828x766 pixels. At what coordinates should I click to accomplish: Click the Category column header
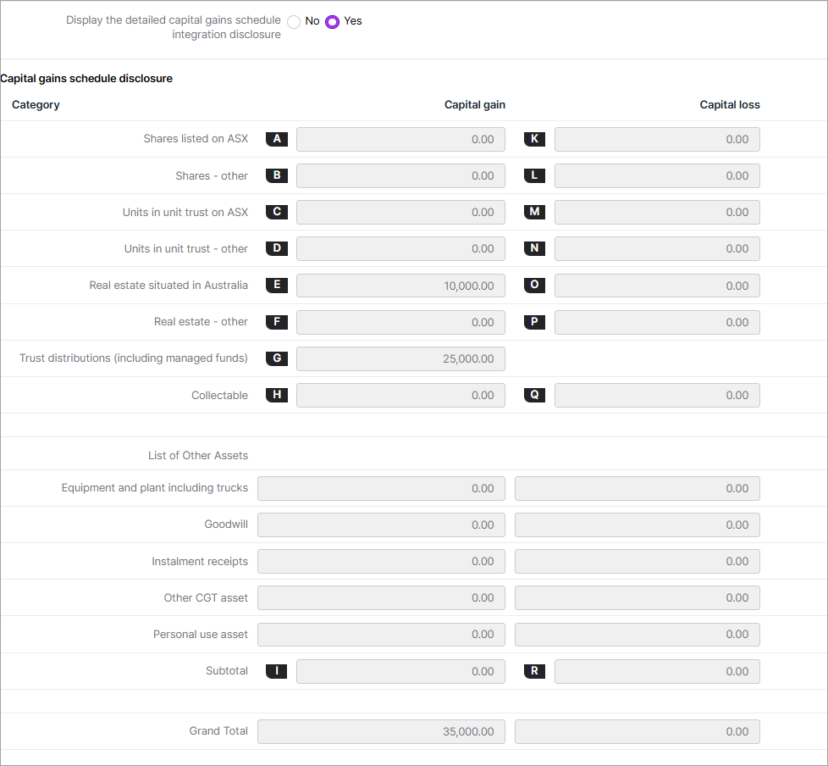pyautogui.click(x=36, y=104)
